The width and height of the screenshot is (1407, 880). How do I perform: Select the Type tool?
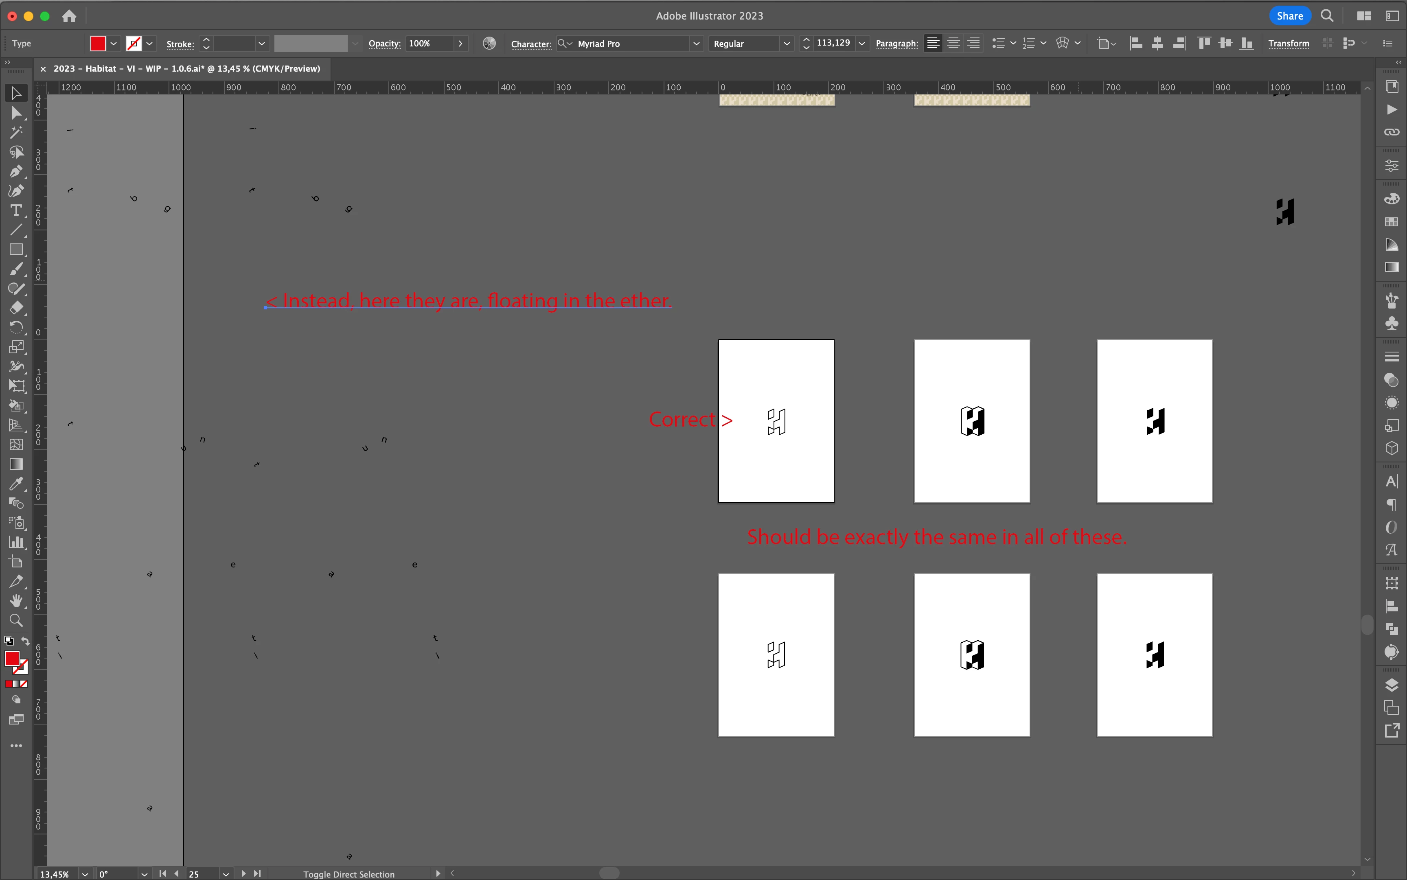pos(16,211)
